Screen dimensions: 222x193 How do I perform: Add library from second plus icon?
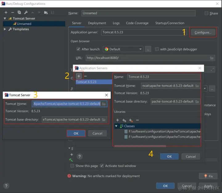[x=124, y=120]
